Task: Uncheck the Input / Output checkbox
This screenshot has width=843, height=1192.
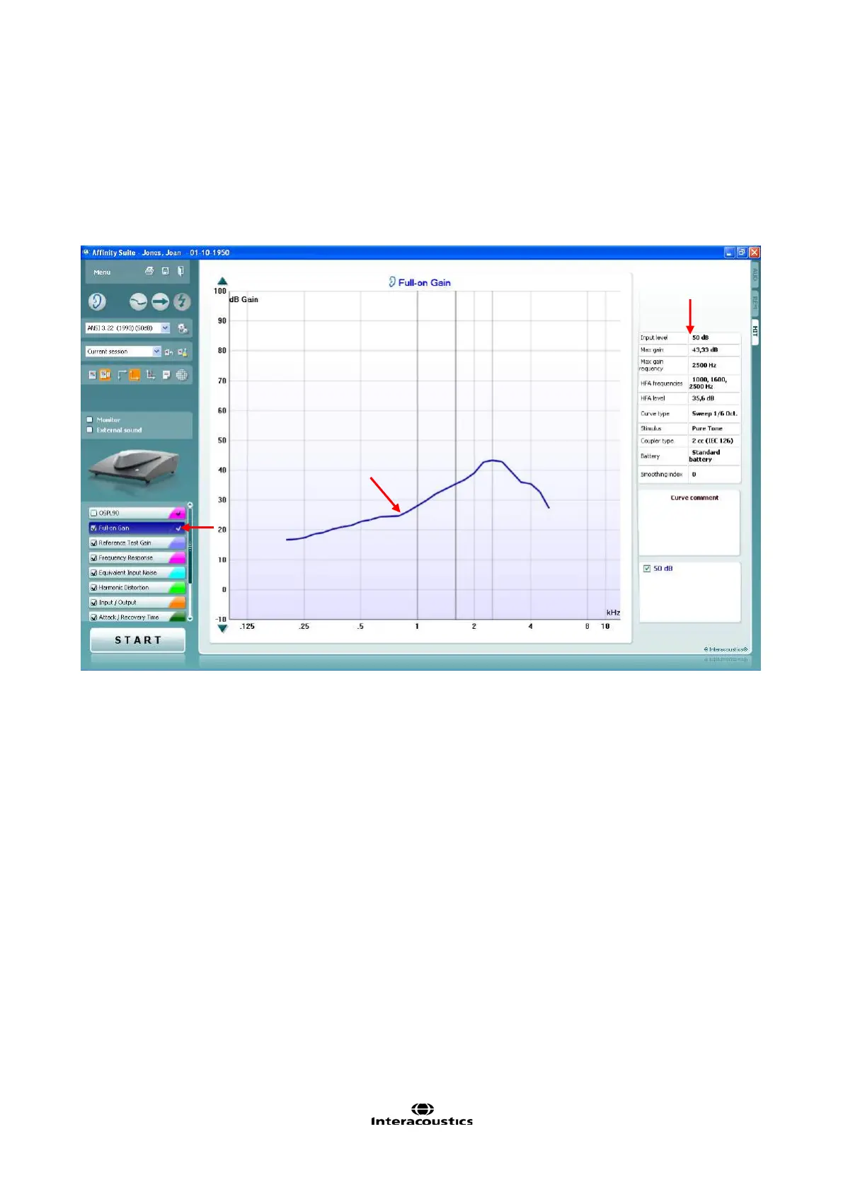Action: coord(93,603)
